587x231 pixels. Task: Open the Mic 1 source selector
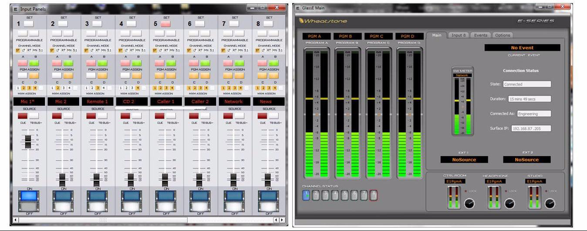pyautogui.click(x=30, y=101)
